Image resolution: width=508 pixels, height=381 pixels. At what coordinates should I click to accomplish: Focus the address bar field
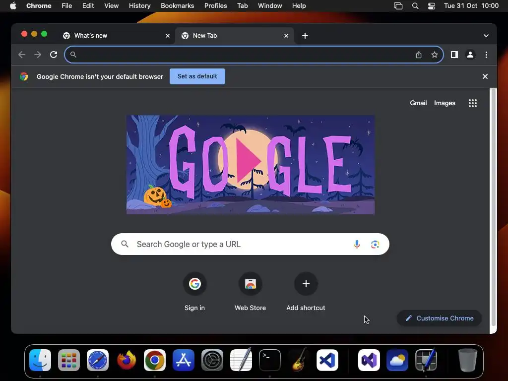pos(254,55)
